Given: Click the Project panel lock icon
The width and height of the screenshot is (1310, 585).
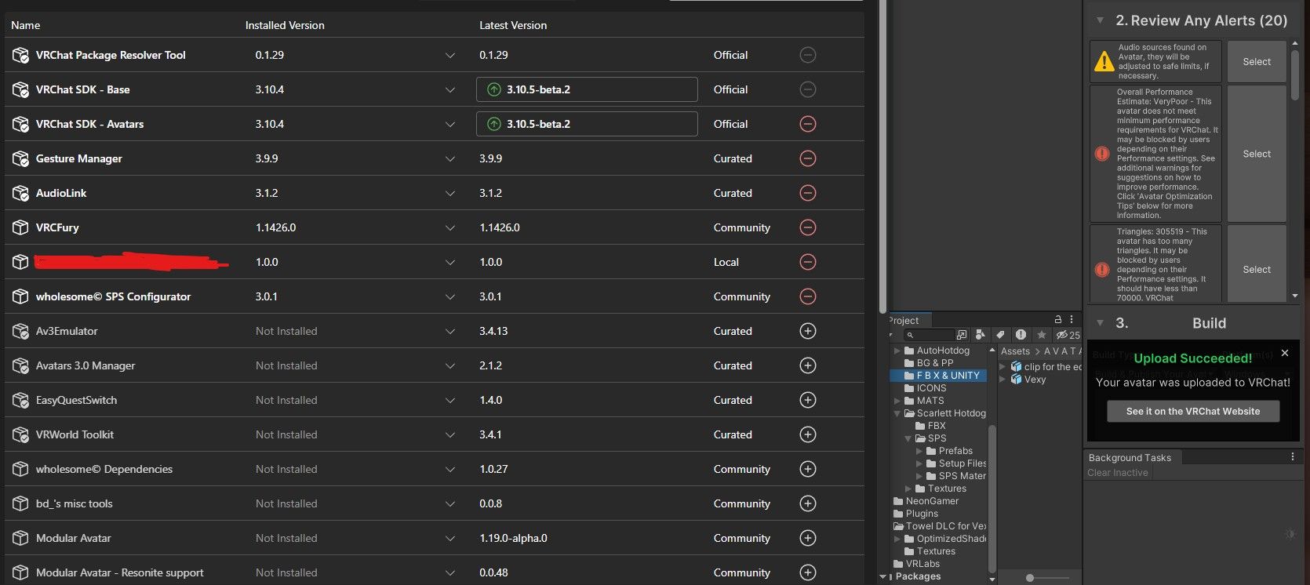Looking at the screenshot, I should coord(1058,320).
